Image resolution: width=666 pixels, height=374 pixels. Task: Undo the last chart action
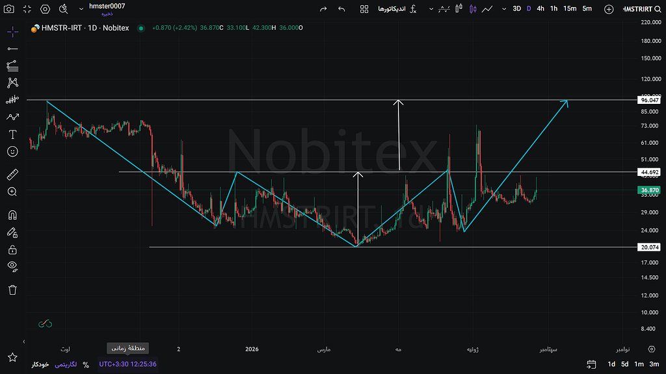341,9
